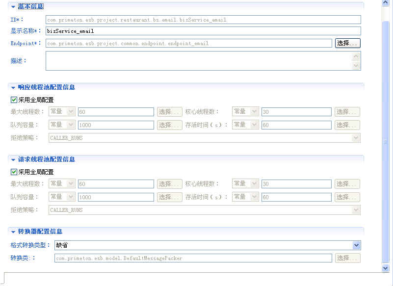The image size is (393, 286).
Task: Collapse the 转换器配置信息 section
Action: tap(13, 232)
